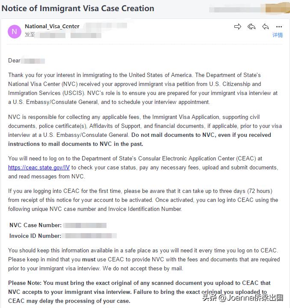Click the 'Invoice ID Number:' label
This screenshot has height=308, width=290.
coord(35,236)
